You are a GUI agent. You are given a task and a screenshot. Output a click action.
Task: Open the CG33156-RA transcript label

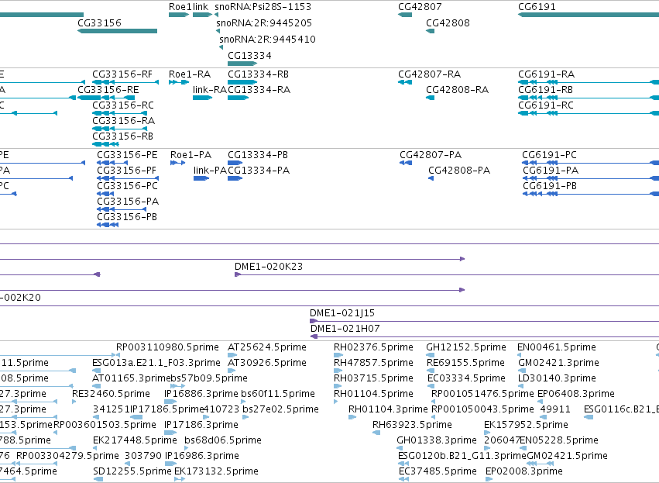(124, 121)
